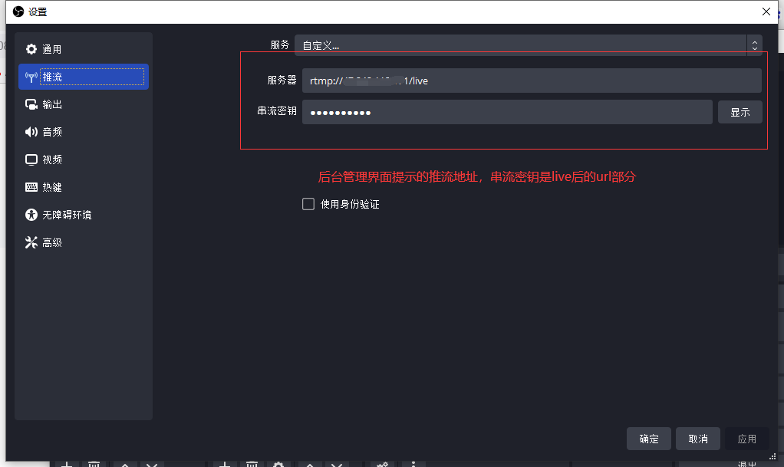Confirm settings with the 确定 button
784x467 pixels.
[648, 439]
